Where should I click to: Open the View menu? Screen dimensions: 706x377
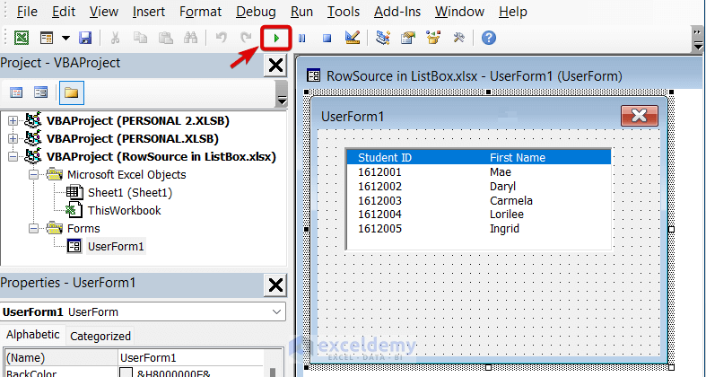point(103,12)
